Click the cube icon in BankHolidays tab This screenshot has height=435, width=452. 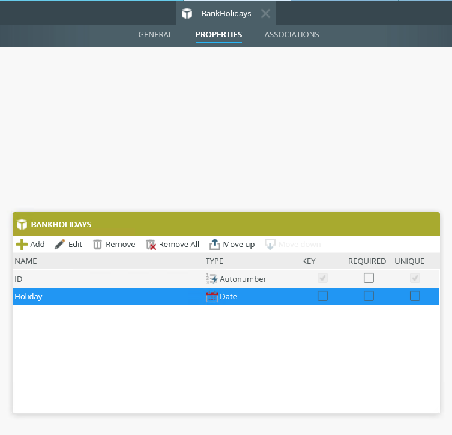pyautogui.click(x=187, y=13)
